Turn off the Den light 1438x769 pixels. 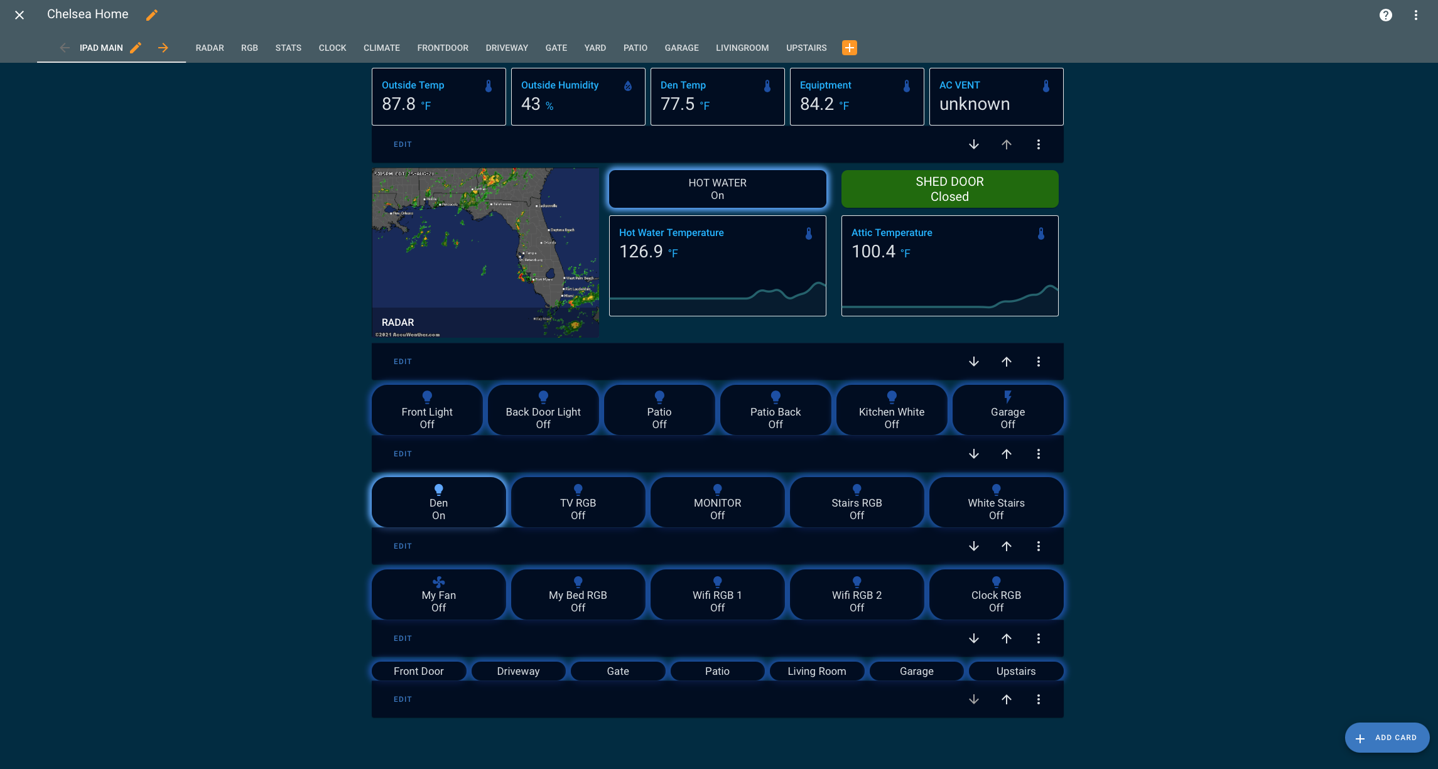438,502
